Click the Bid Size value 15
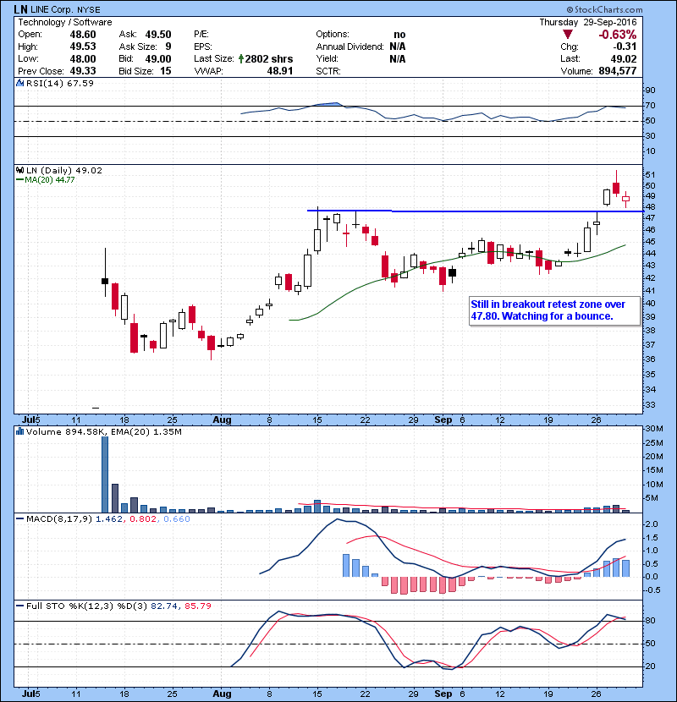 tap(166, 71)
